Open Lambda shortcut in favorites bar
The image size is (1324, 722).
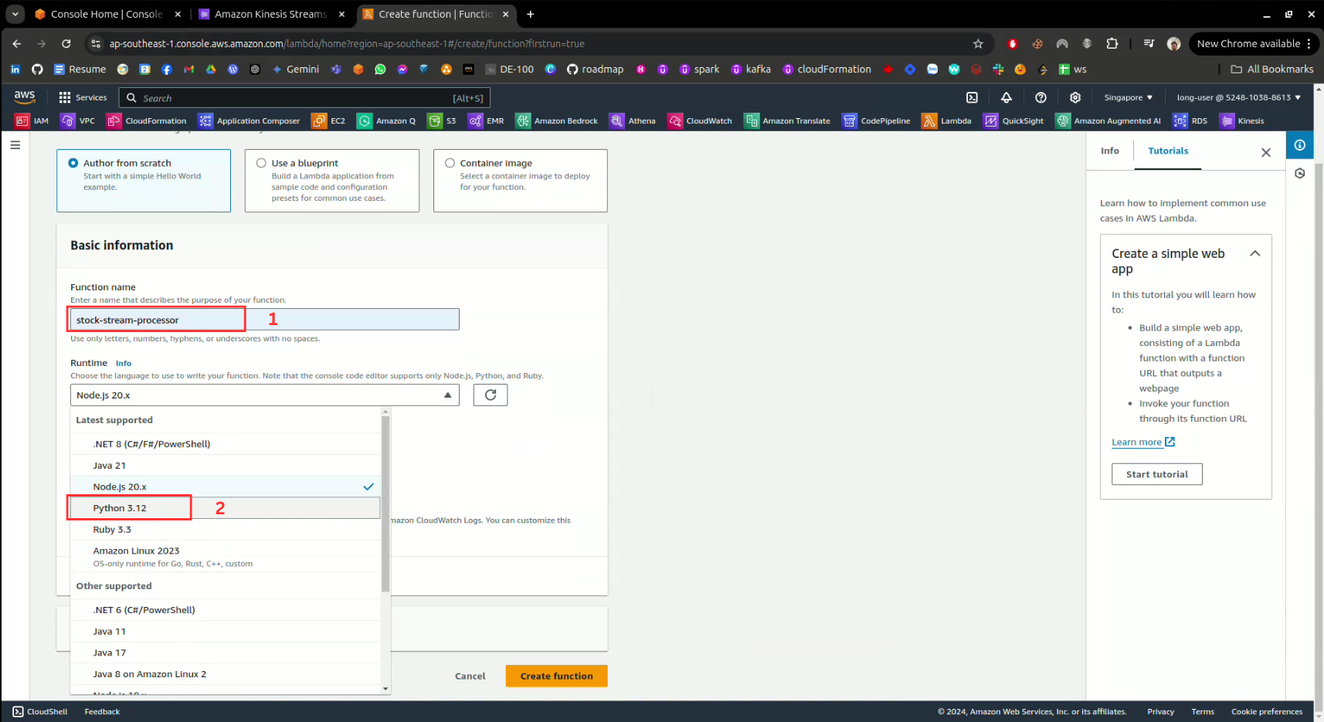pyautogui.click(x=946, y=120)
